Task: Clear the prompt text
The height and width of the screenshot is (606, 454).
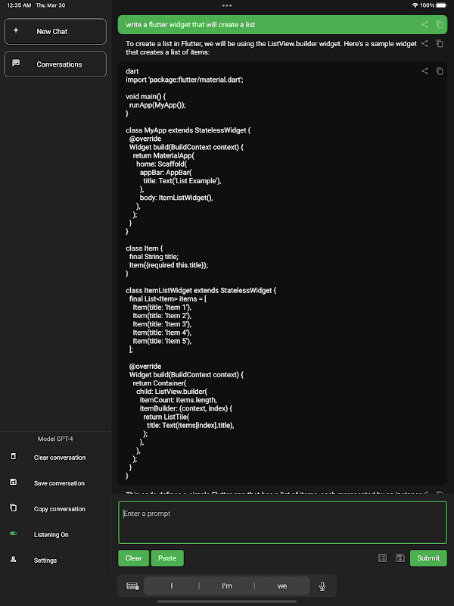Action: (133, 558)
